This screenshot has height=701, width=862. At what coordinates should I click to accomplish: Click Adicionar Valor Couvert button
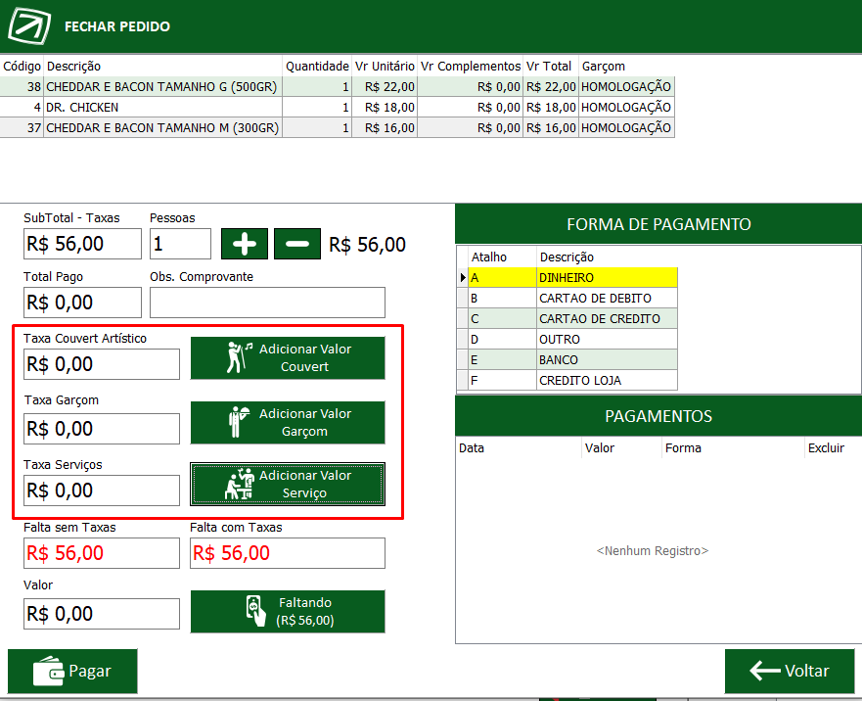click(288, 358)
